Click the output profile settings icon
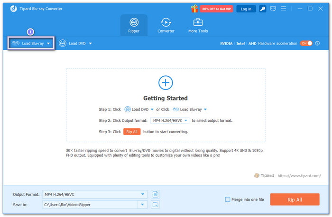332x217 pixels. pyautogui.click(x=156, y=194)
